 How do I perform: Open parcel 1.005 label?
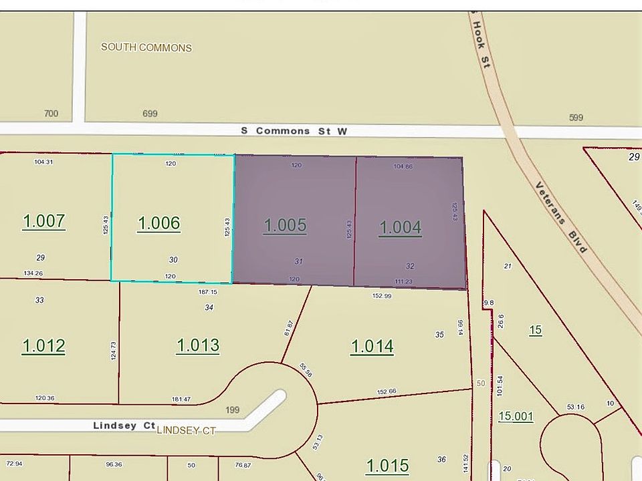click(285, 225)
